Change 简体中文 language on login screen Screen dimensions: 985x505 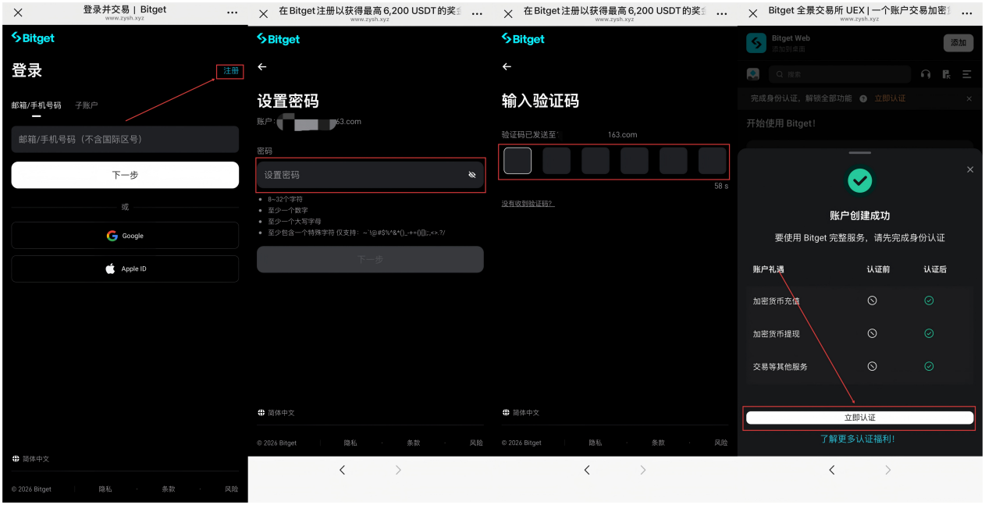point(30,459)
